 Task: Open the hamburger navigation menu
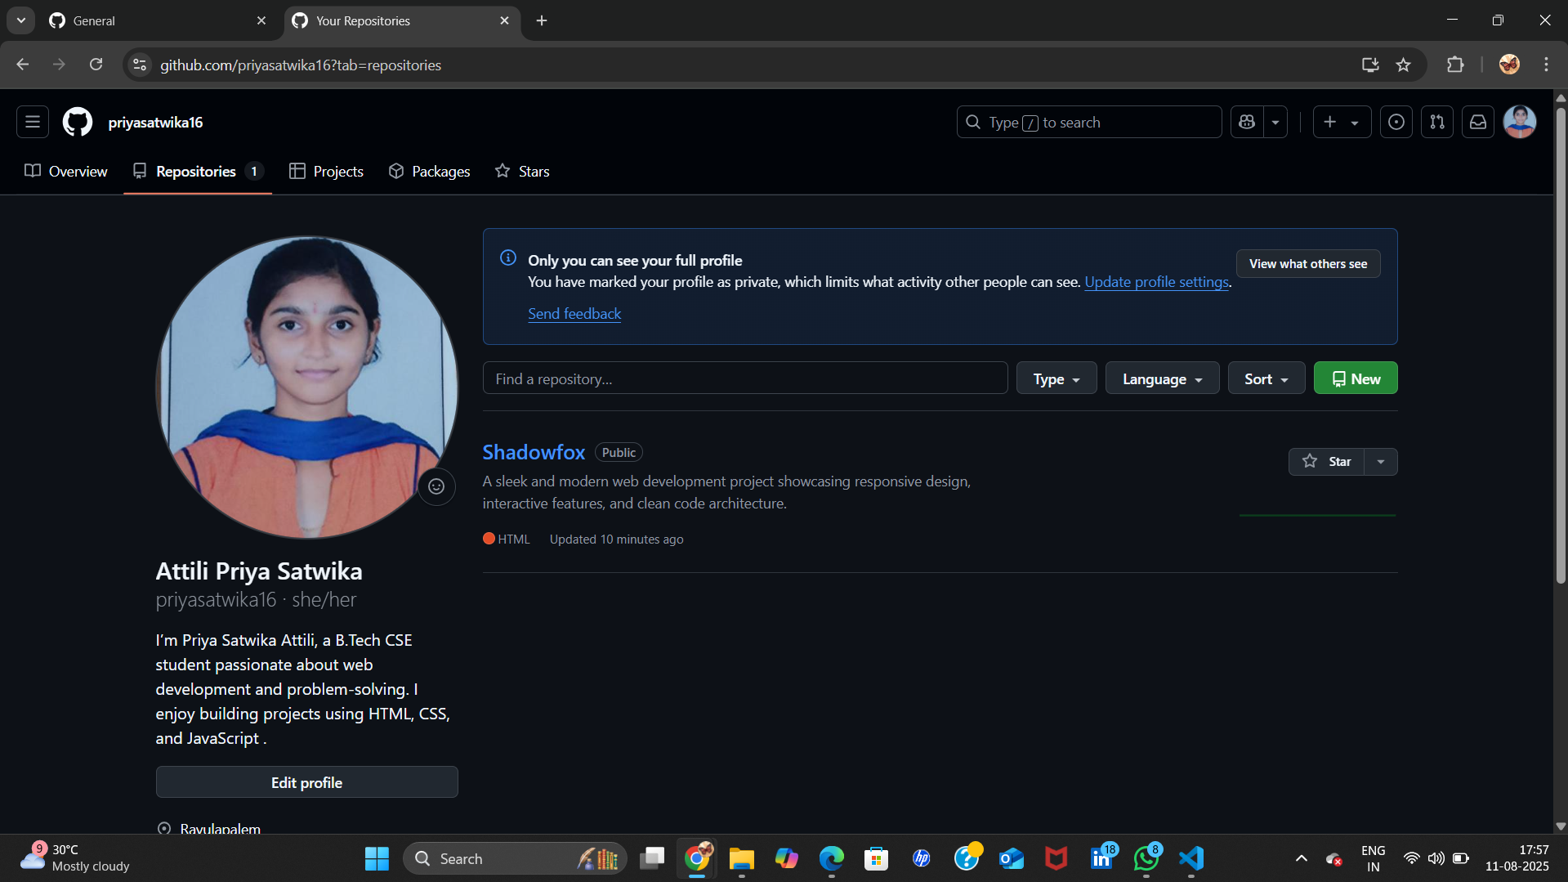pyautogui.click(x=33, y=122)
